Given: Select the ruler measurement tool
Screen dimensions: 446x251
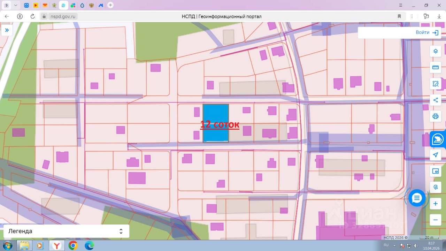Looking at the screenshot, I should pos(435,68).
